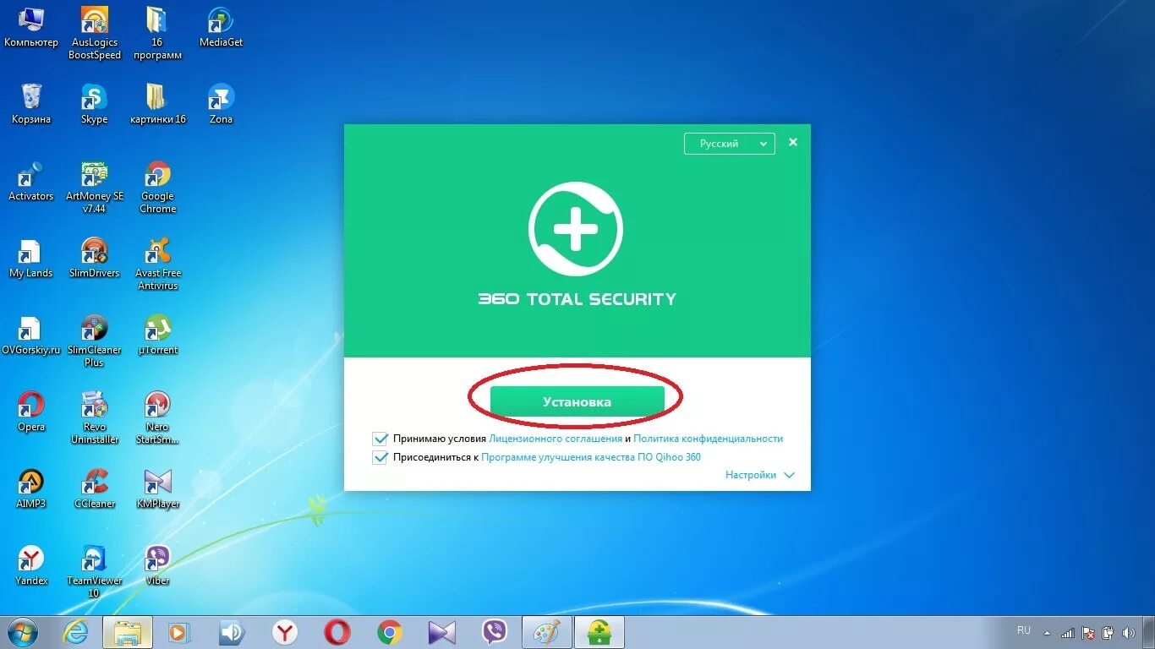Select the Revo Uninstaller desktop icon

pos(95,418)
